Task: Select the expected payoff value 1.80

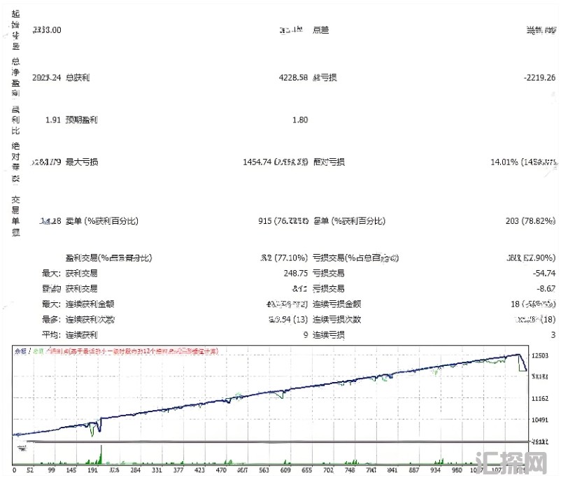Action: 299,120
